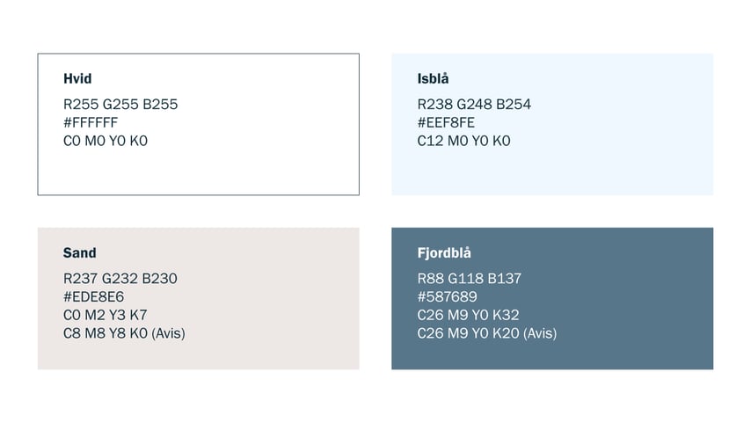The width and height of the screenshot is (751, 423).
Task: Click the Fjordblå heading text
Action: pyautogui.click(x=444, y=252)
